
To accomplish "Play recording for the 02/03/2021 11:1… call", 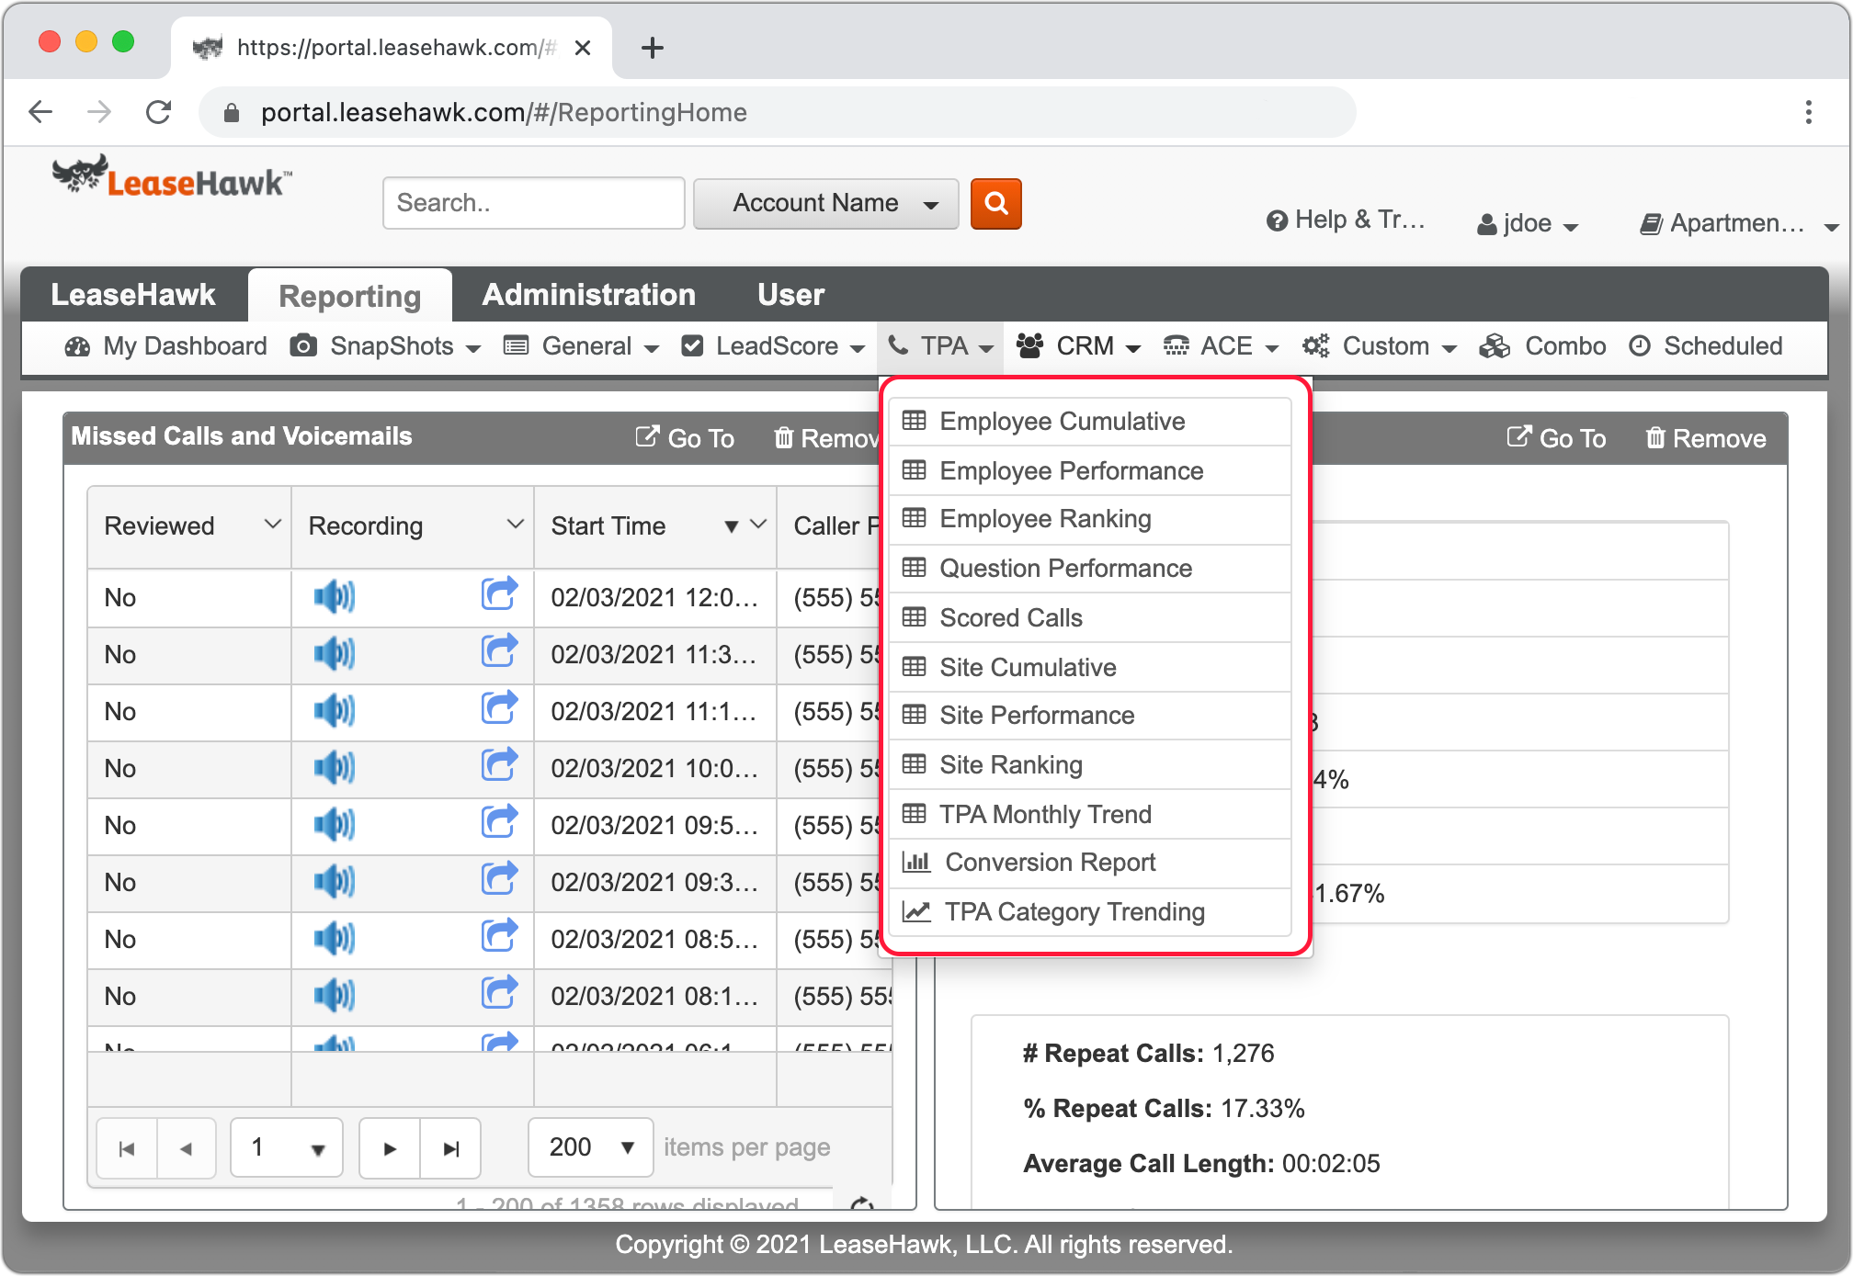I will [x=334, y=711].
